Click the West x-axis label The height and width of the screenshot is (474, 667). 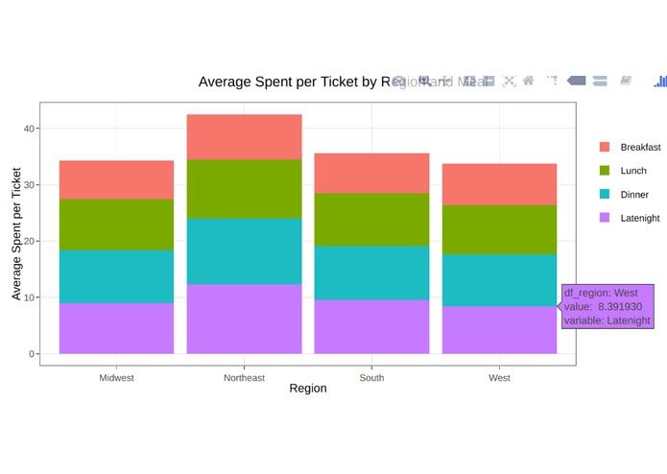499,378
